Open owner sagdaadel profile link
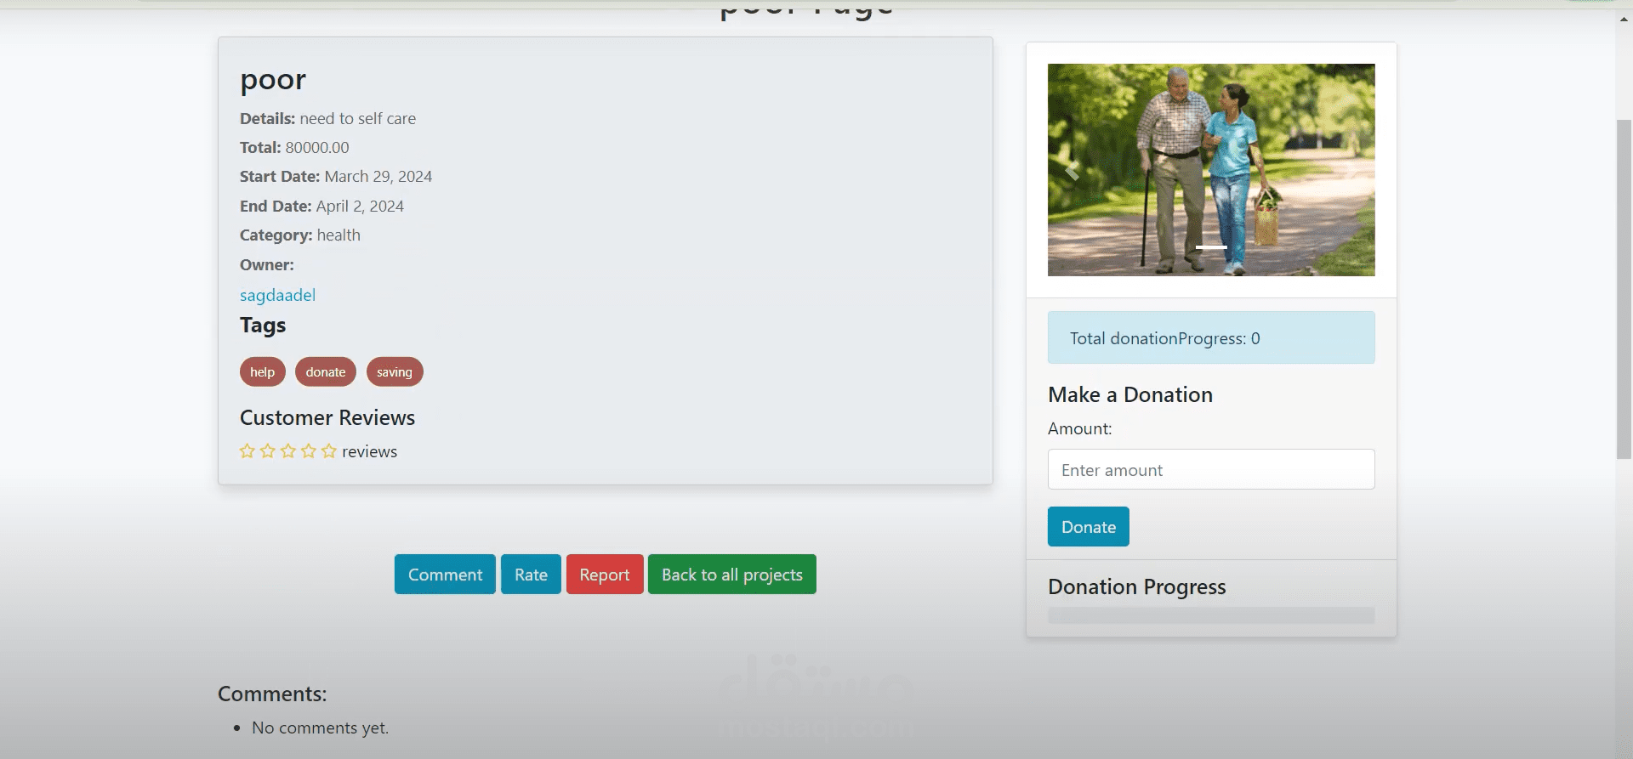Viewport: 1633px width, 759px height. tap(277, 295)
